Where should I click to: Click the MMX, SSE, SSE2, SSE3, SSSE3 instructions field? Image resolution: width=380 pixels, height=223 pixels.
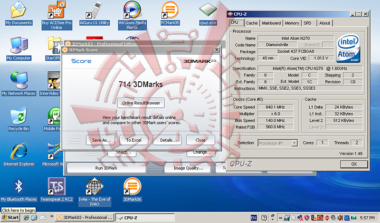pyautogui.click(x=310, y=88)
